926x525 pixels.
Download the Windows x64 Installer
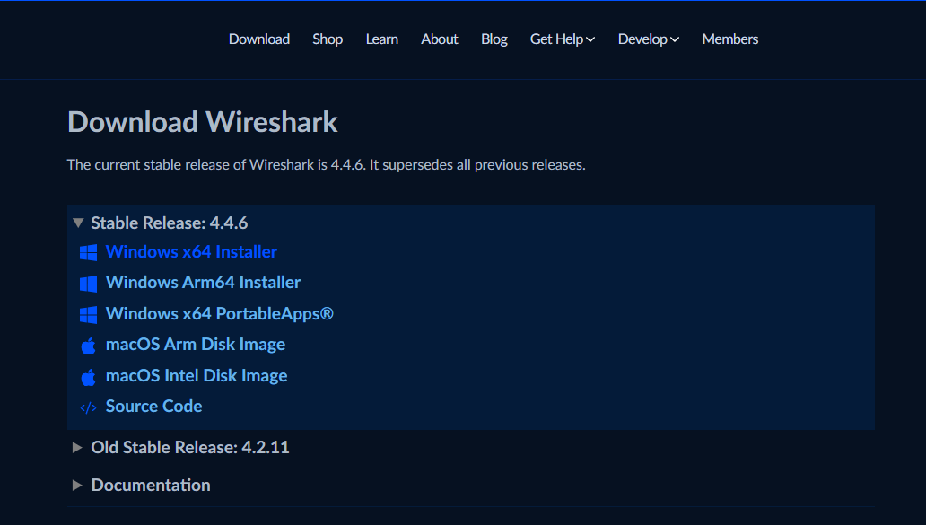pos(191,251)
